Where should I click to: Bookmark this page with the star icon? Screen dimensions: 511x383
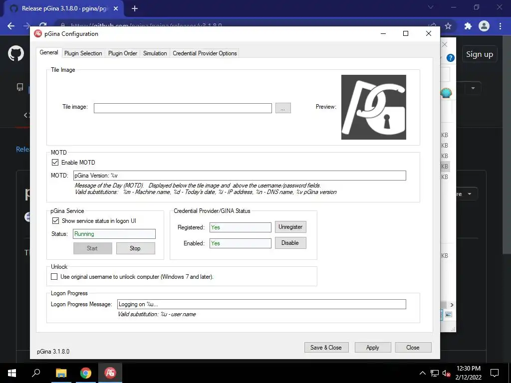click(x=448, y=26)
